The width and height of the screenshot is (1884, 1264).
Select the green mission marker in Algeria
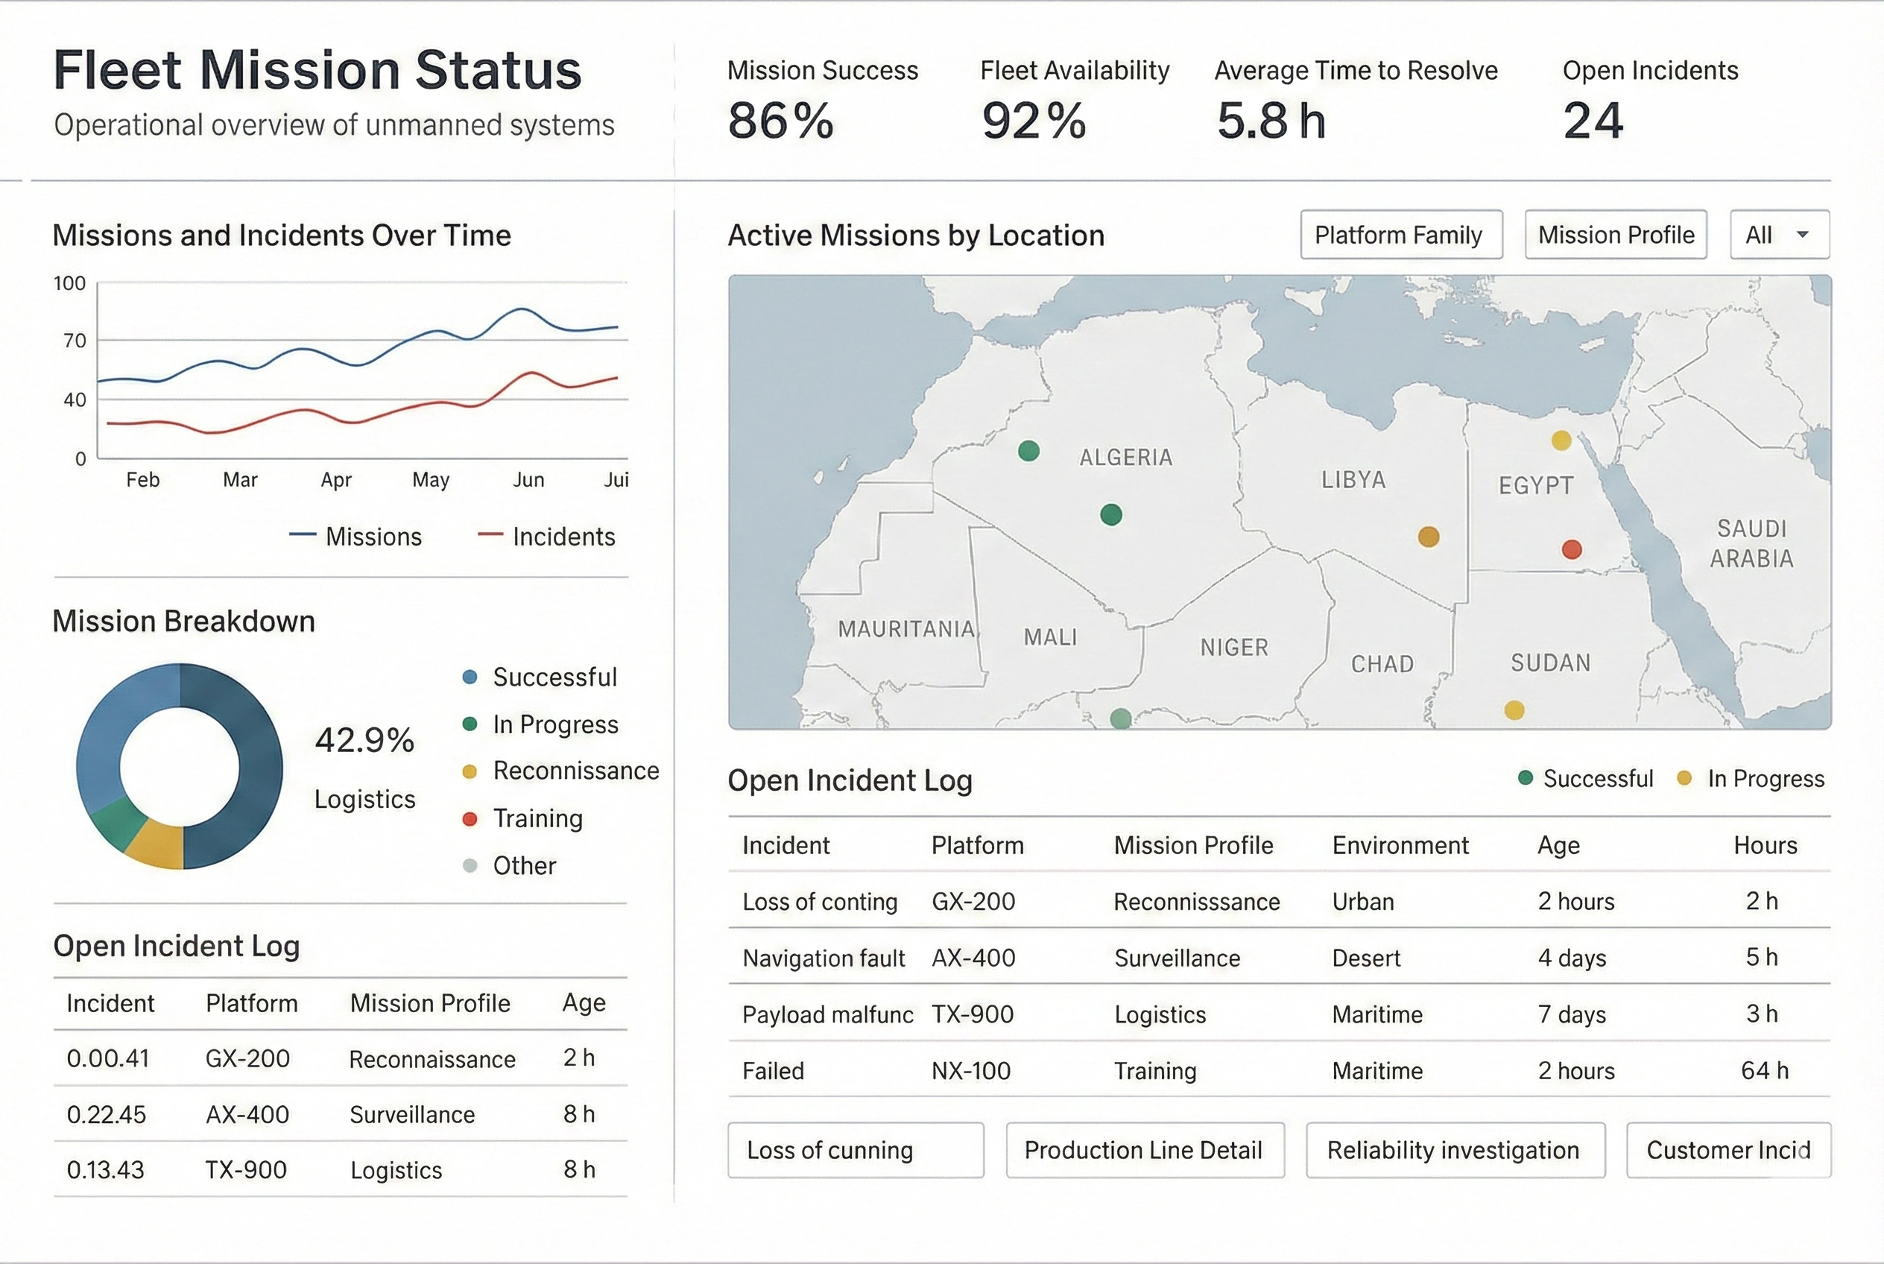[x=1028, y=452]
